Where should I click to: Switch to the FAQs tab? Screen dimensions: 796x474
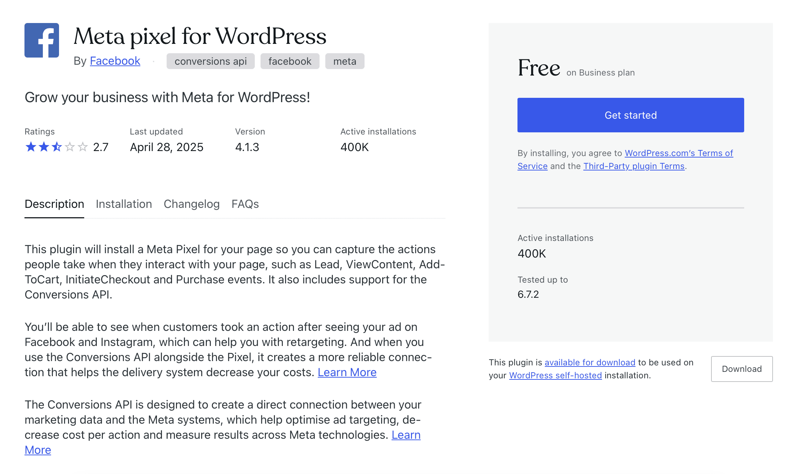[245, 204]
